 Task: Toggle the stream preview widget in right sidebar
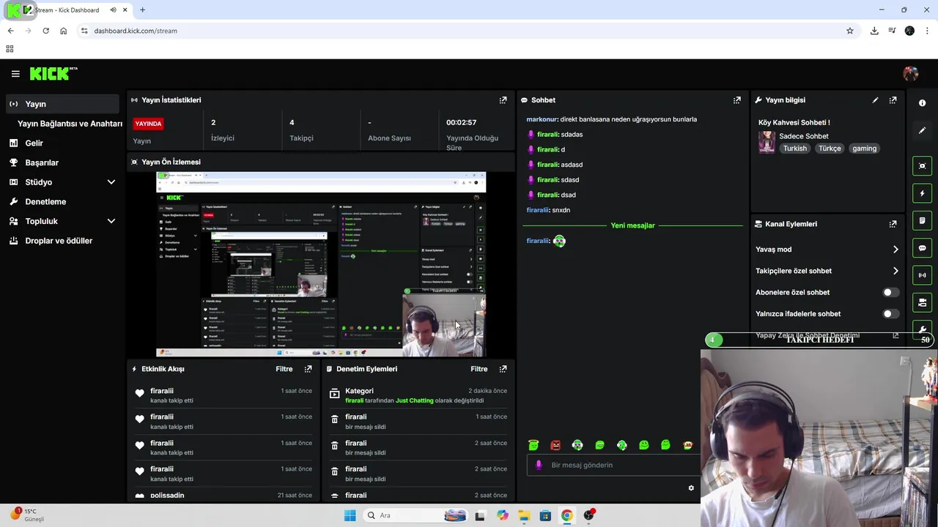tap(922, 166)
